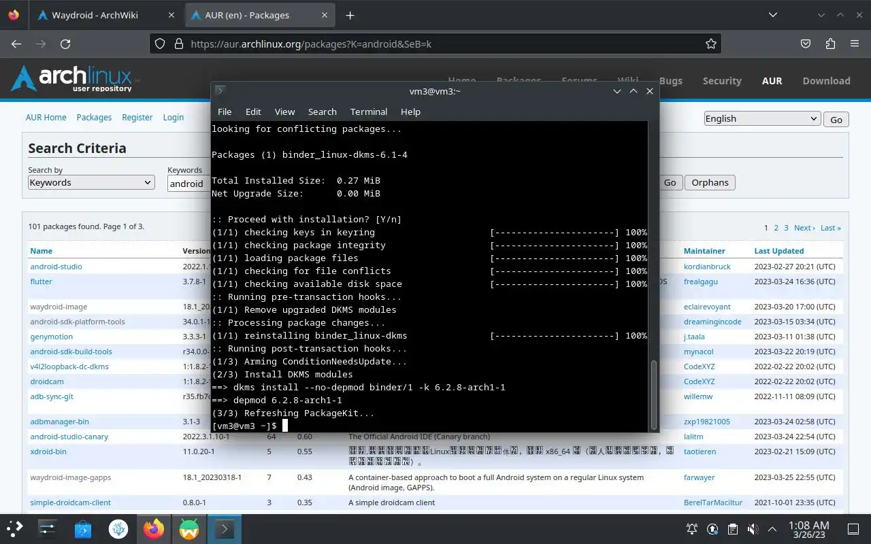The height and width of the screenshot is (544, 871).
Task: Expand the Search by Keywords dropdown
Action: point(91,182)
